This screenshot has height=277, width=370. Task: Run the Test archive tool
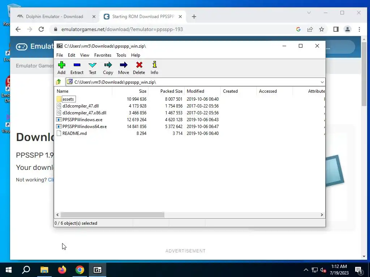click(92, 68)
